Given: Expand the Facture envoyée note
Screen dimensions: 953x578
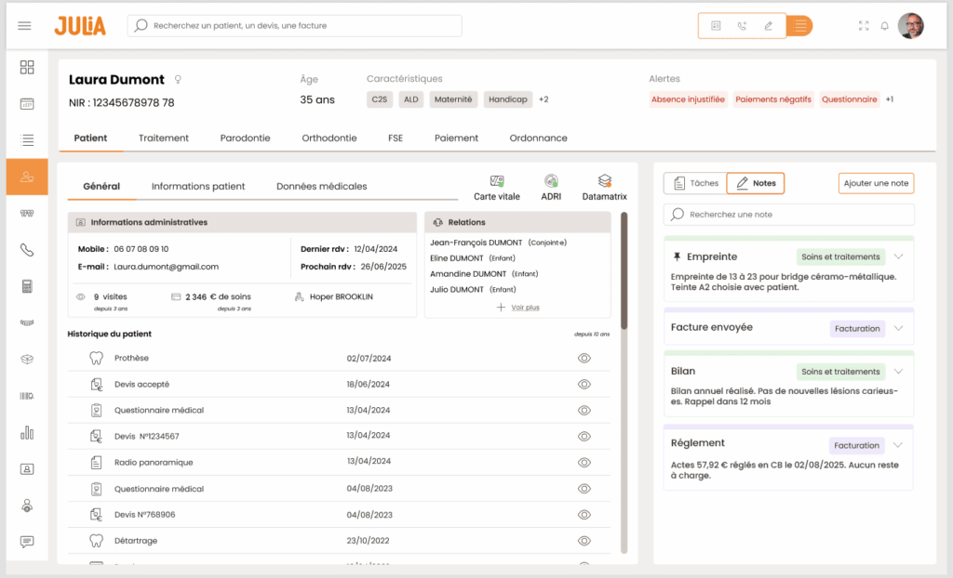Looking at the screenshot, I should 898,328.
